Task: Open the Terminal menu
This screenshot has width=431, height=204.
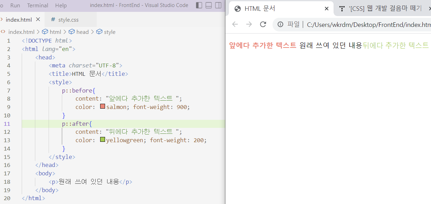Action: click(x=38, y=5)
